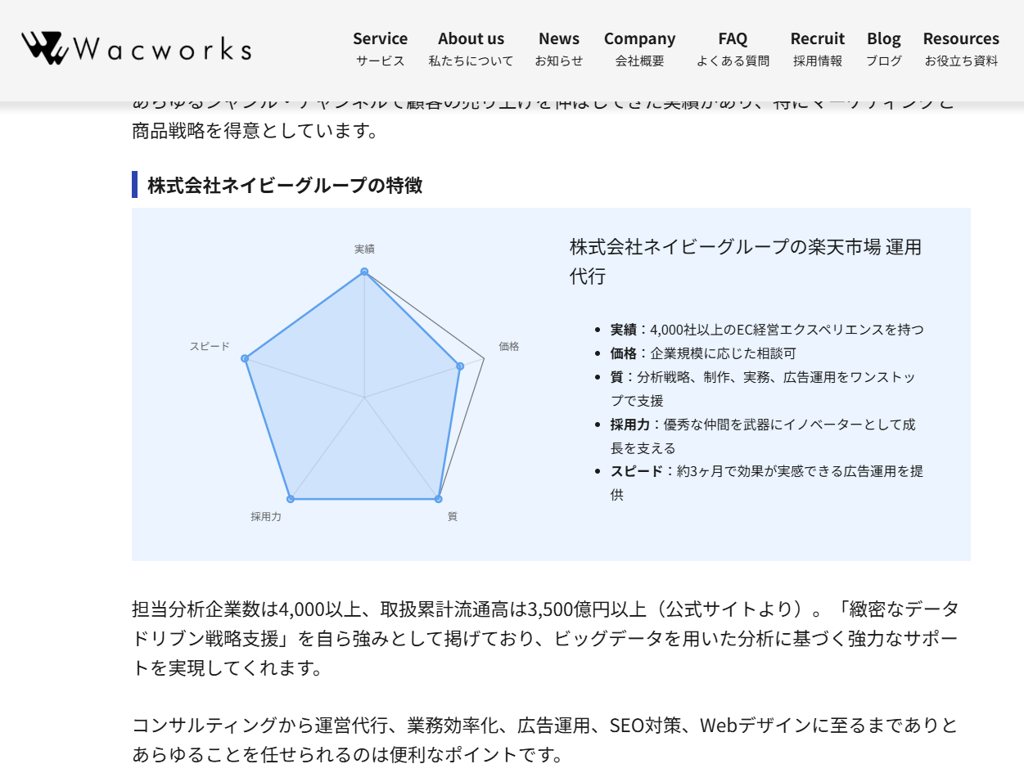Click heading 株式会社ネイビーグループの特徴
This screenshot has width=1024, height=773.
pyautogui.click(x=285, y=185)
